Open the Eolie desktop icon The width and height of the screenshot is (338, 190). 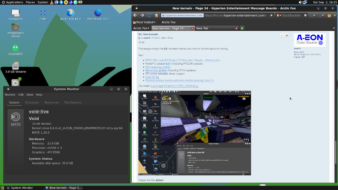coord(43,15)
